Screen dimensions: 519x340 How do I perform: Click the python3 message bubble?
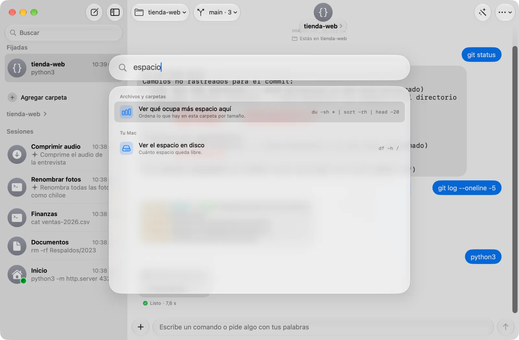[x=483, y=257]
